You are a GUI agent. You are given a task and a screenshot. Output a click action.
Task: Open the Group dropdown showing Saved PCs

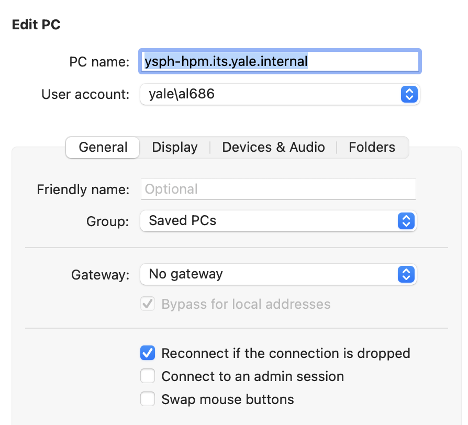(278, 221)
